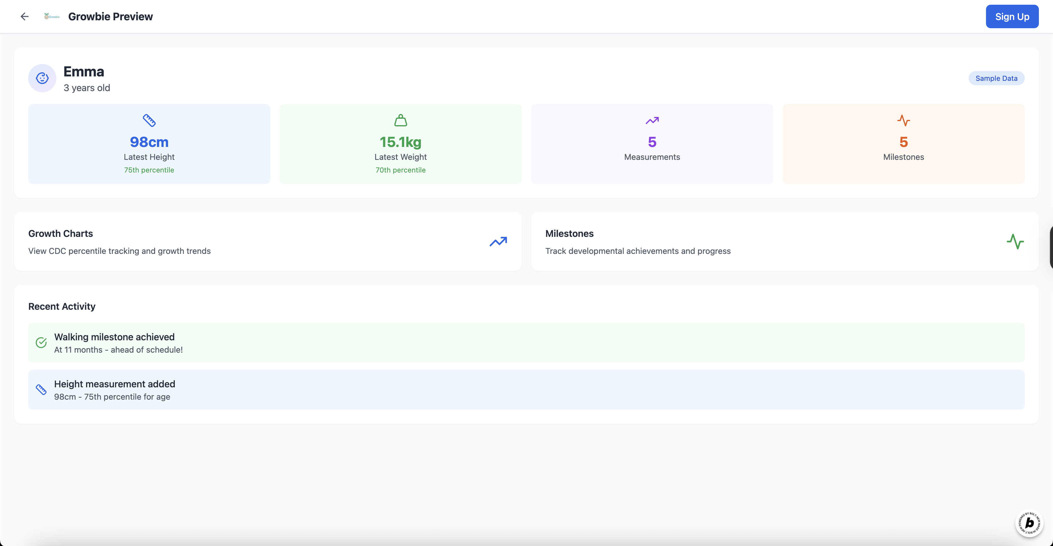Click the ruler icon above 98cm
Screen dimensions: 1053x546
149,120
